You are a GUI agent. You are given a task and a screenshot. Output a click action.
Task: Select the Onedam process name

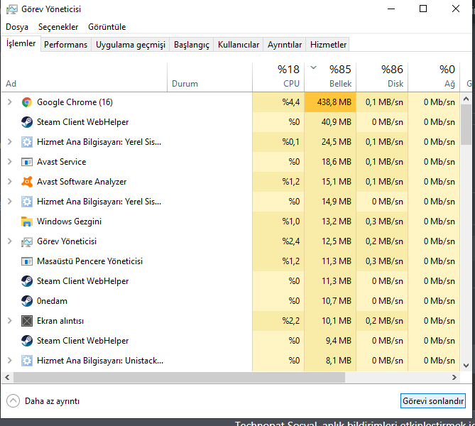(x=52, y=301)
